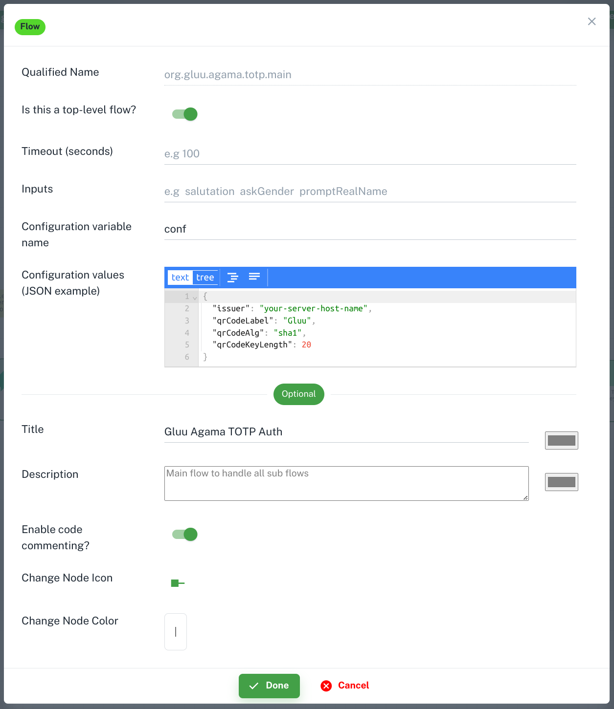Click the Timeout seconds input field
The image size is (614, 709).
[x=370, y=154]
